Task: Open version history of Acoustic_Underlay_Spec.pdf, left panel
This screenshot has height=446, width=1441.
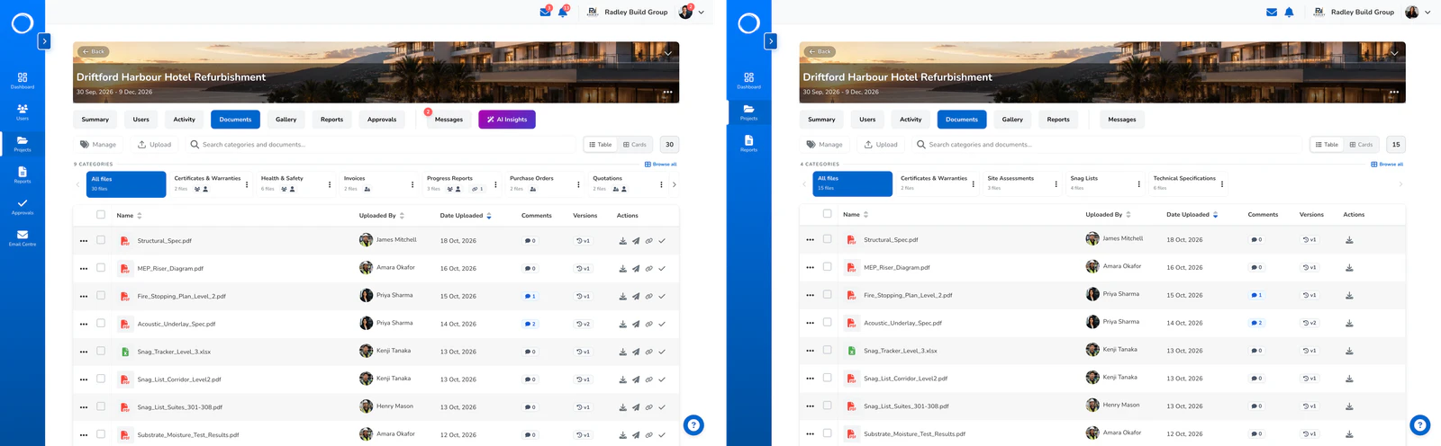Action: pyautogui.click(x=584, y=324)
